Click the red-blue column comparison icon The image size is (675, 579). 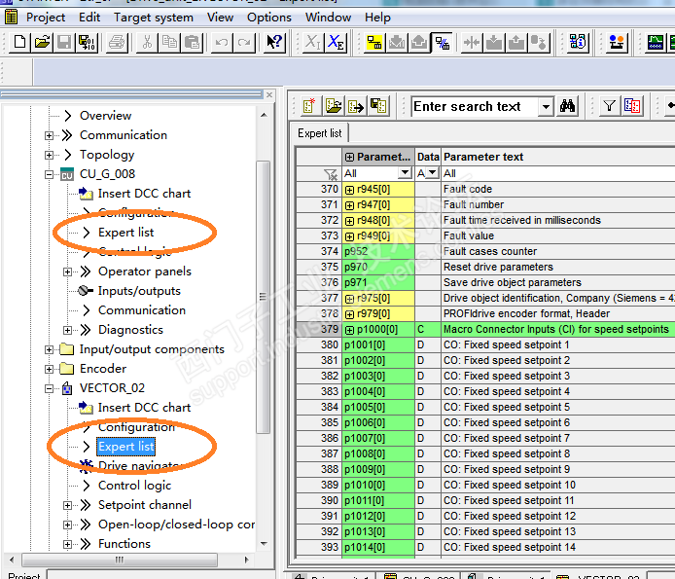(x=632, y=105)
